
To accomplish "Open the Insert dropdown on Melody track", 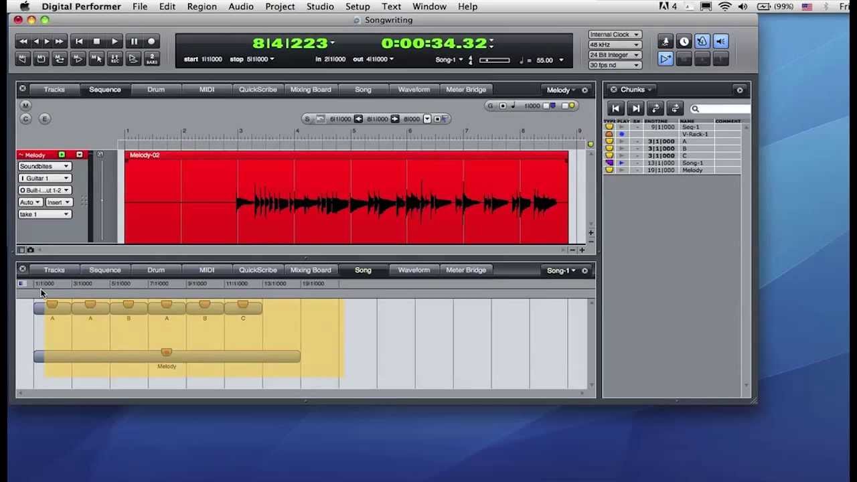I will (58, 202).
